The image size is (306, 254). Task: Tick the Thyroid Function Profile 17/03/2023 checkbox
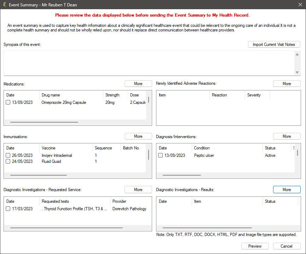8,208
